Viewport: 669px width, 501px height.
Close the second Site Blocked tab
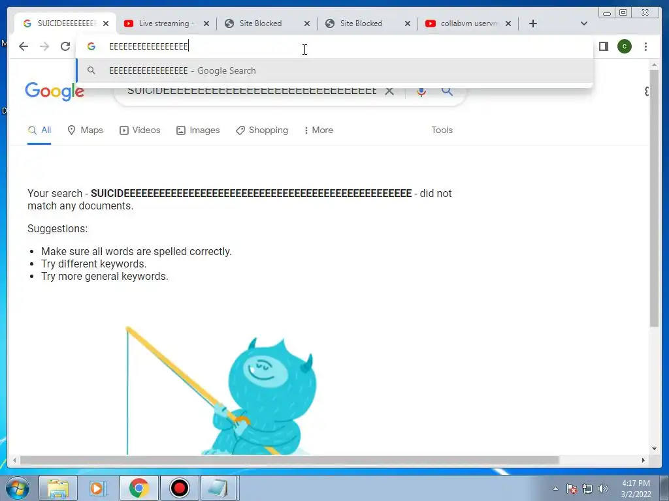pyautogui.click(x=408, y=23)
